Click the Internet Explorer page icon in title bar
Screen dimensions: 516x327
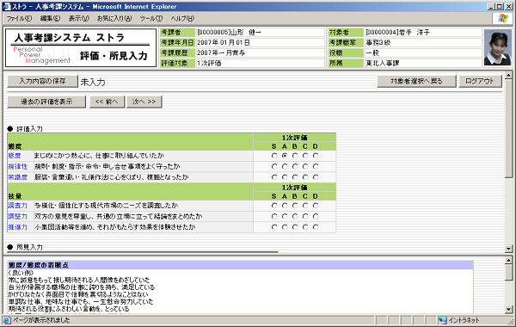pyautogui.click(x=6, y=6)
